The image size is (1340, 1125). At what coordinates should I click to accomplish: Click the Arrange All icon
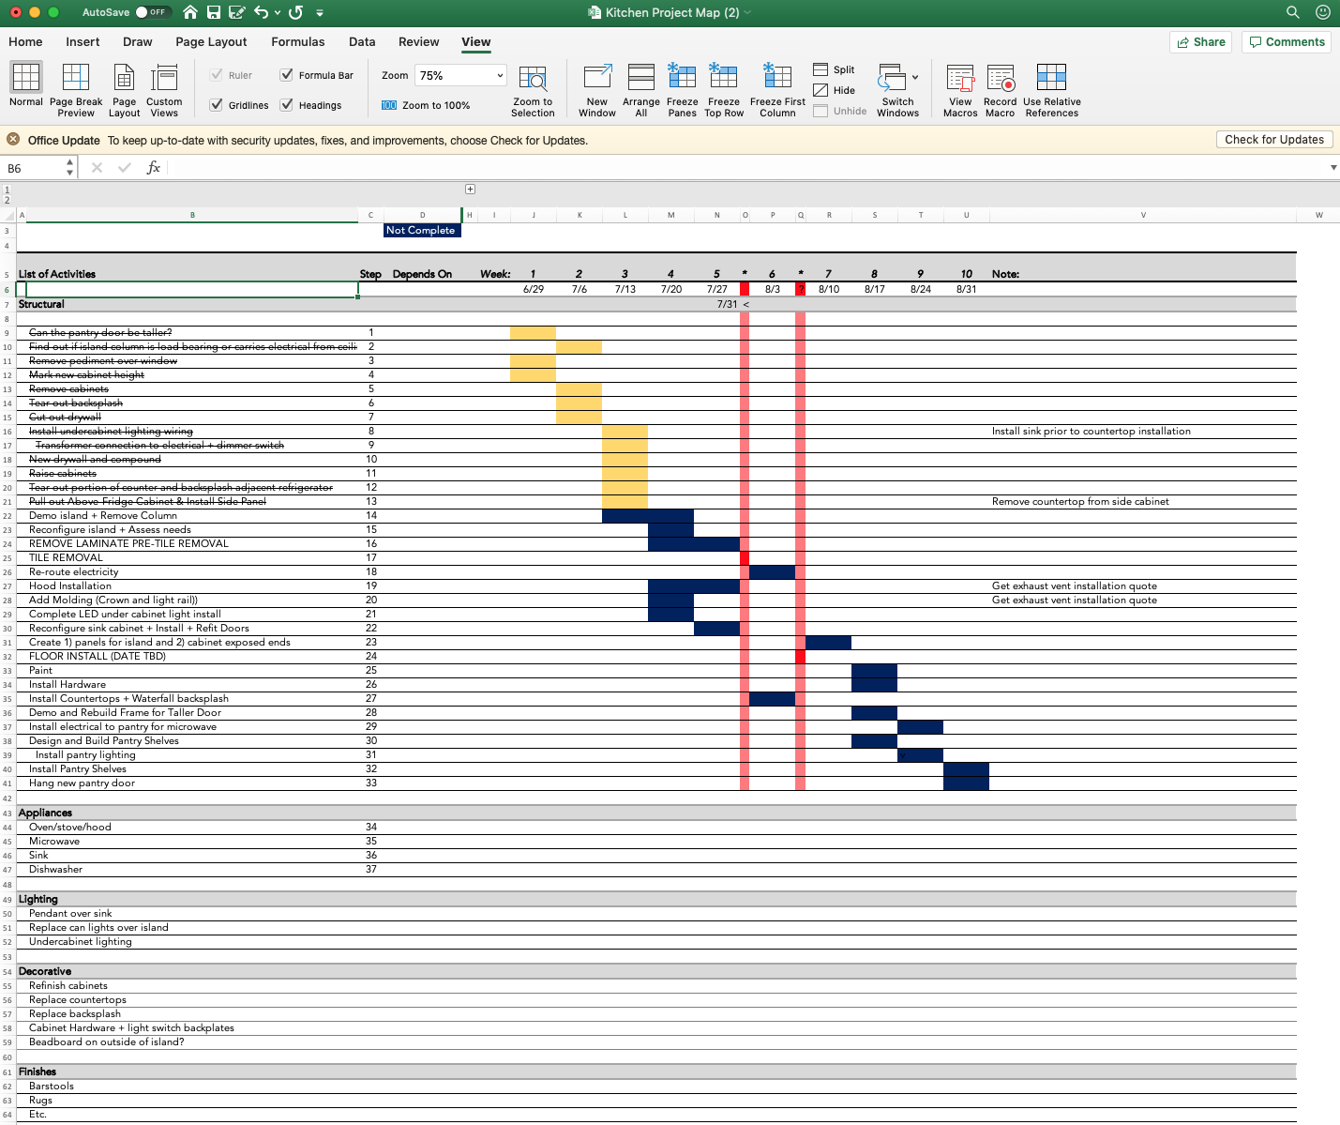(x=641, y=78)
